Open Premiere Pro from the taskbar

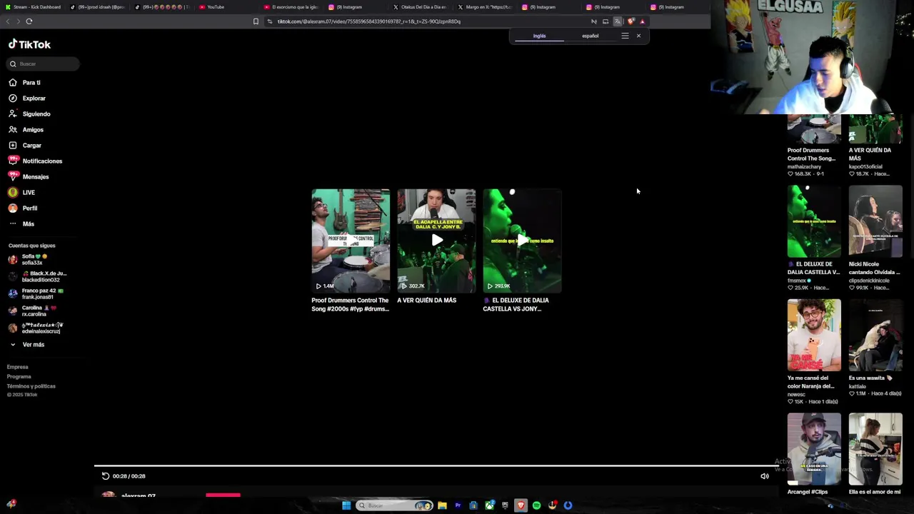(458, 505)
